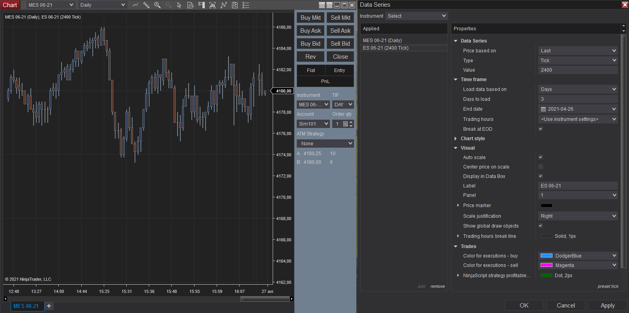Disable the Auto scale checkbox
Viewport: 629px width, 313px height.
point(541,157)
